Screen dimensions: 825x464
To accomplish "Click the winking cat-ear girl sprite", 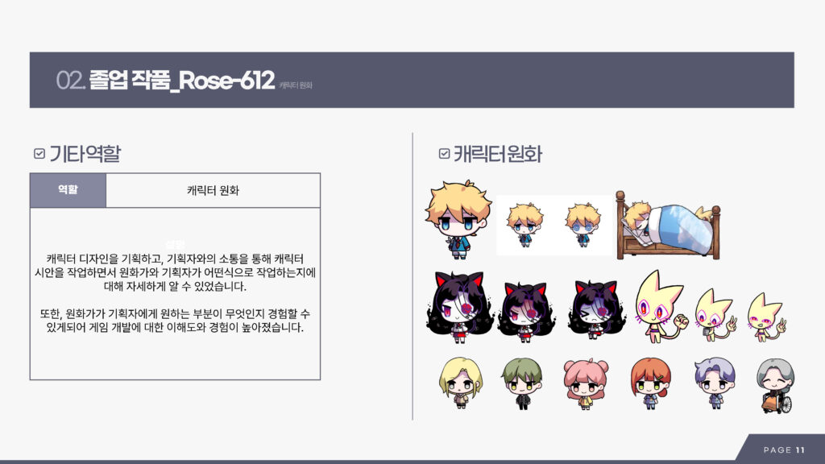I will pos(596,310).
